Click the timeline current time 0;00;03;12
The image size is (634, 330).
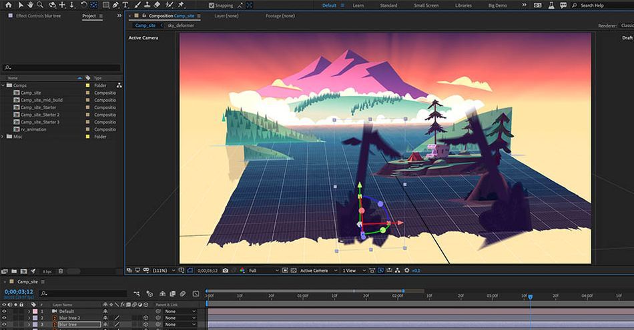point(19,291)
